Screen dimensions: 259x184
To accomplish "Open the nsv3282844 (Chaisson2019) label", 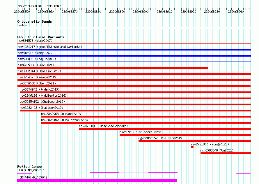I will [x=39, y=71].
